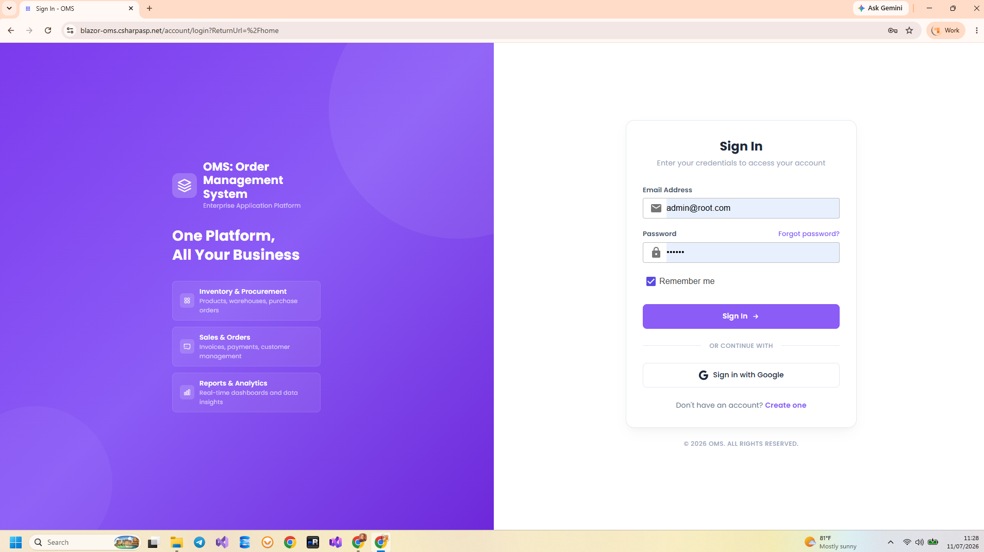The image size is (984, 552).
Task: Click Sign in with Google button
Action: click(741, 375)
